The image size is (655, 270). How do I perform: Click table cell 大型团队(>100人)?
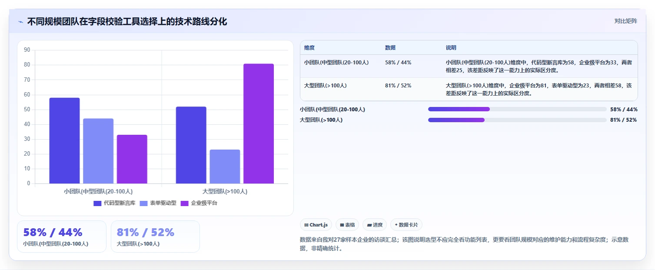pyautogui.click(x=326, y=85)
